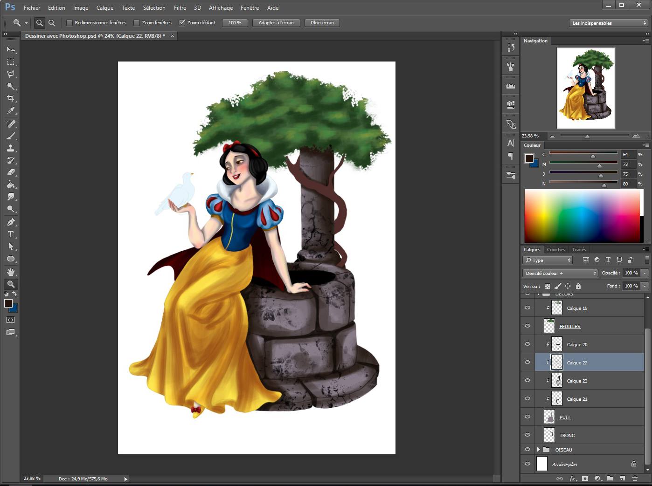The width and height of the screenshot is (652, 486).
Task: Activate the Crop tool
Action: (10, 98)
